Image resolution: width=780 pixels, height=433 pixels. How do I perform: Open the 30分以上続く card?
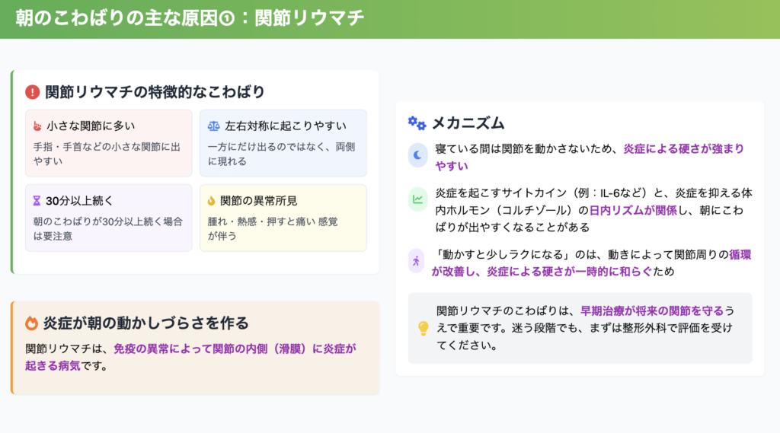109,218
